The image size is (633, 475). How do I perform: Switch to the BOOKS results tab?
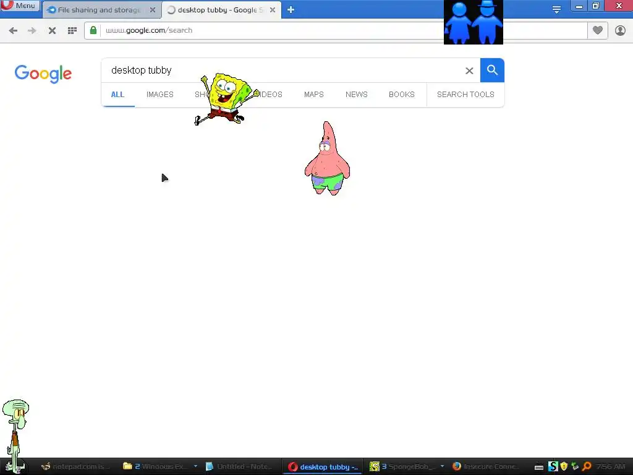[402, 95]
